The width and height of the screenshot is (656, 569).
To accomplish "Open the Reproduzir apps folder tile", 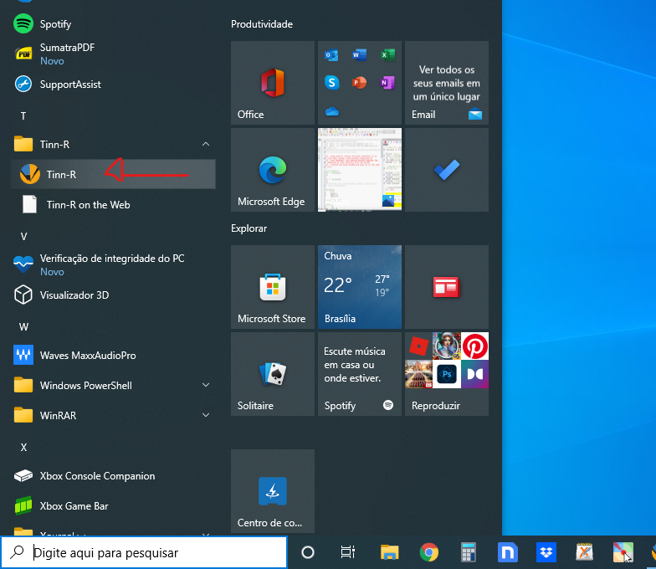I will [x=447, y=374].
